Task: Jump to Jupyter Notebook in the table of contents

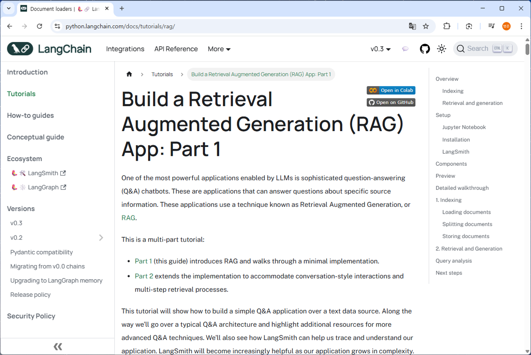Action: [x=464, y=127]
